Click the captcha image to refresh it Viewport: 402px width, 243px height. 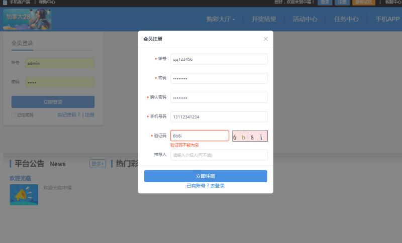coord(250,136)
